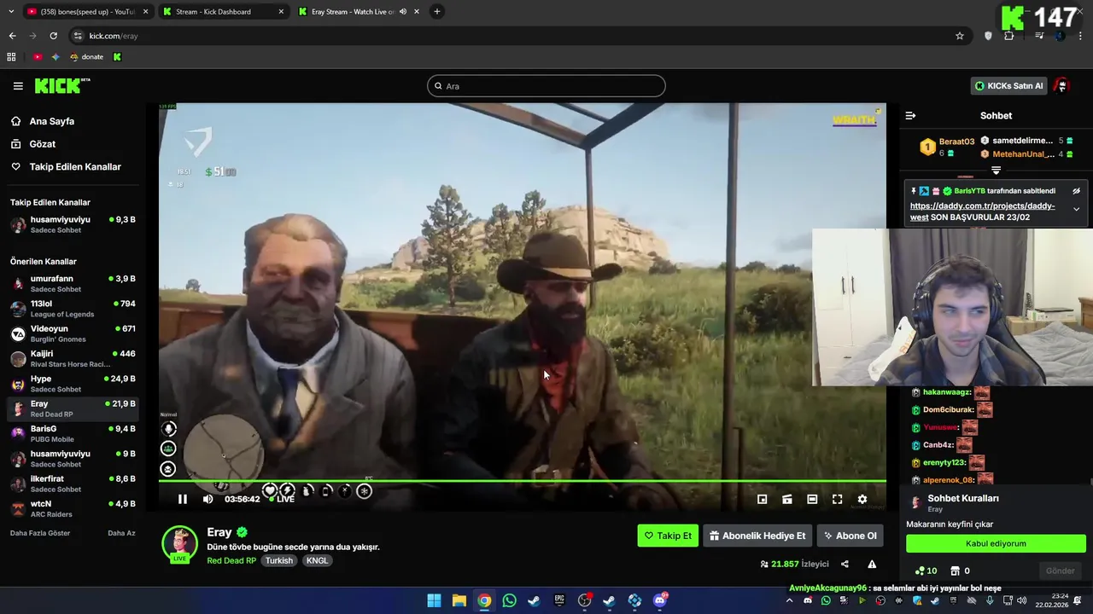Click Kabul ediyorum button
Image resolution: width=1093 pixels, height=614 pixels.
tap(996, 543)
